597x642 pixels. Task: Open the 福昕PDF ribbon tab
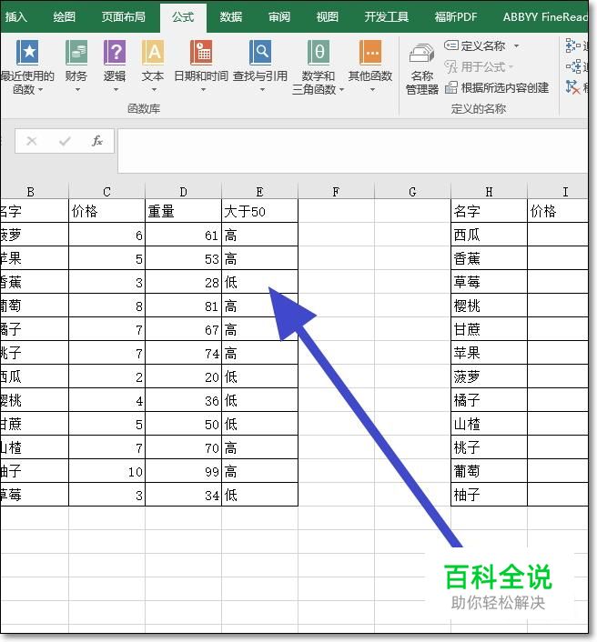(x=456, y=16)
